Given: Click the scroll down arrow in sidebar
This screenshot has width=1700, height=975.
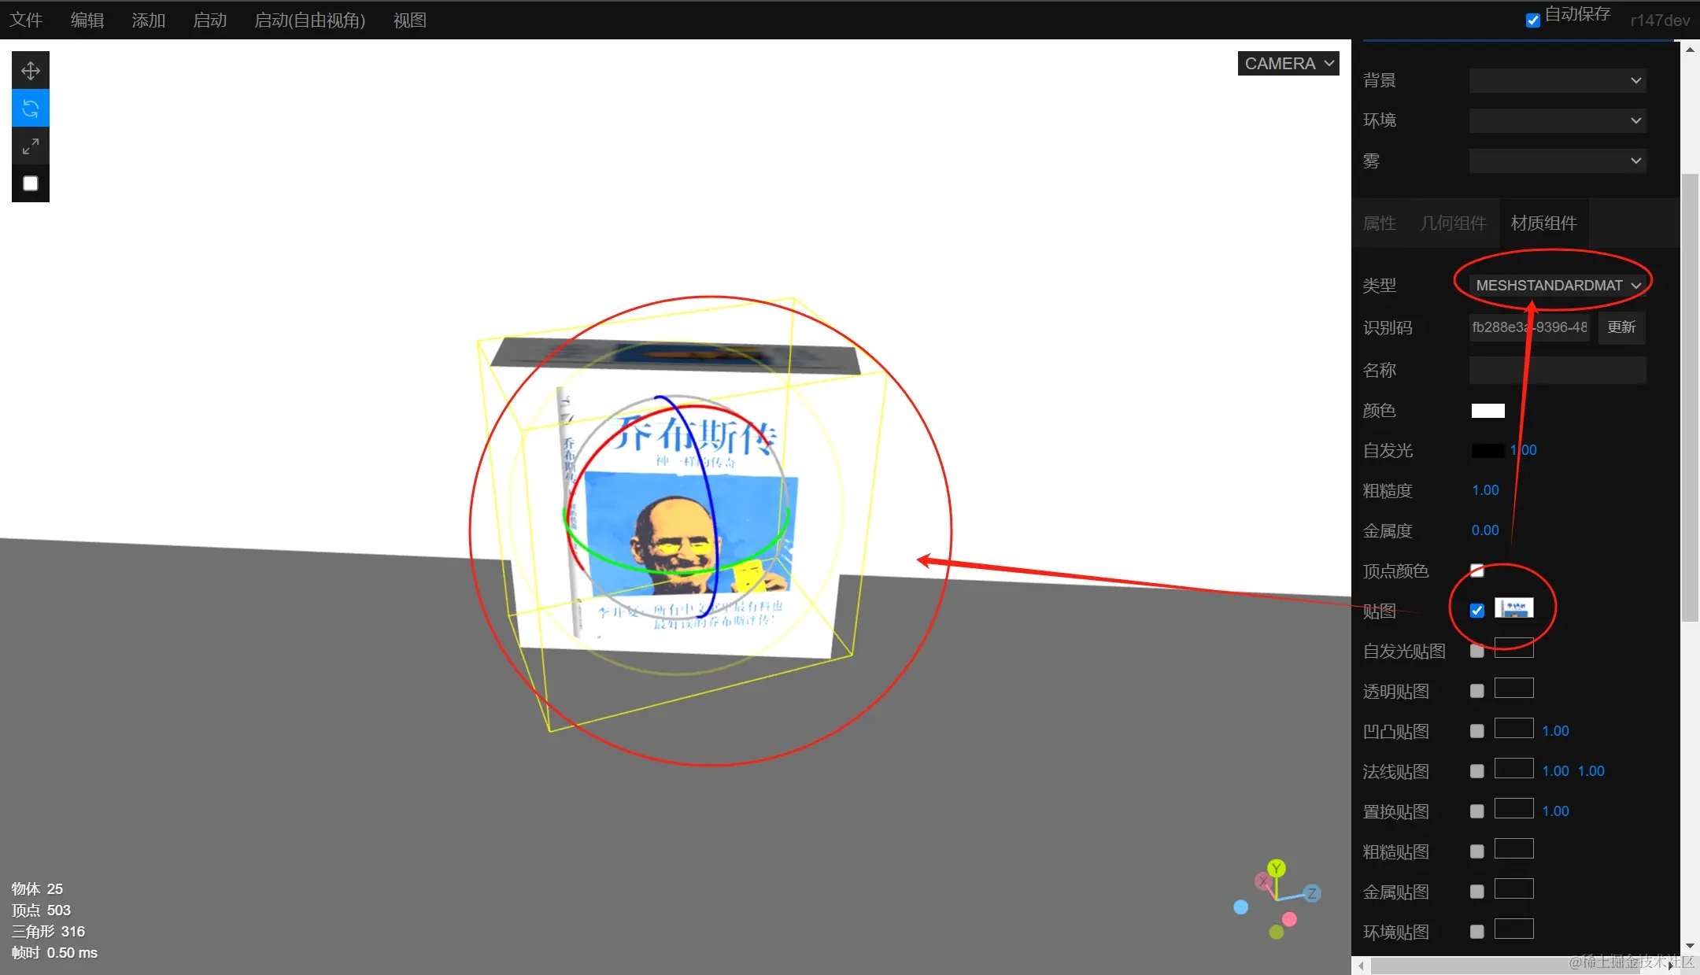Looking at the screenshot, I should click(x=1690, y=945).
